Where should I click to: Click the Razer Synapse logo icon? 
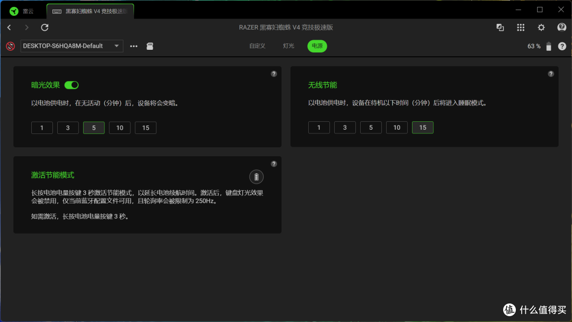click(x=14, y=11)
